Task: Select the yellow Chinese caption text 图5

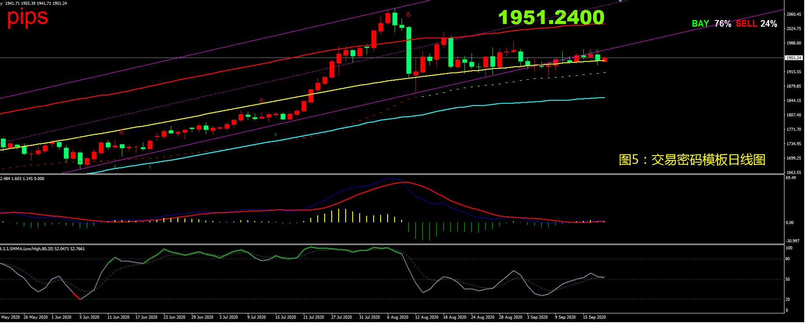Action: coord(692,160)
